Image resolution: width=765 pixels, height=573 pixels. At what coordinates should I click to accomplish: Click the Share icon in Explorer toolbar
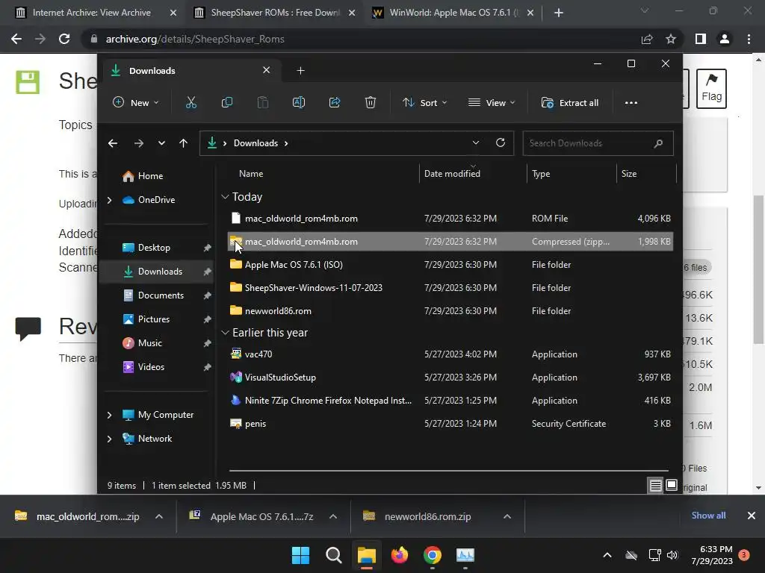[x=335, y=102]
